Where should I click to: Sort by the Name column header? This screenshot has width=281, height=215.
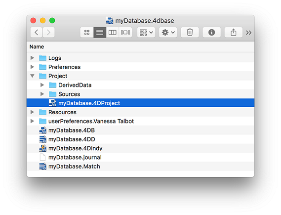pos(37,47)
